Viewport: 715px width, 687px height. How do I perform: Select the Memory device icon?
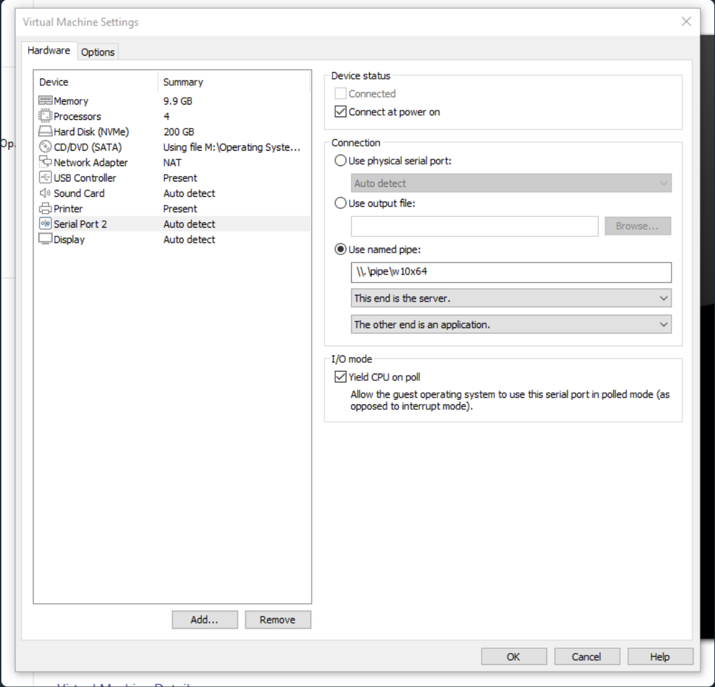[45, 101]
